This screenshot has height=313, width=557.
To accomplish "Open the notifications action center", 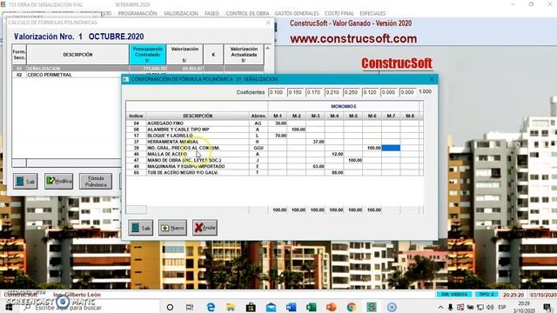I will pos(547,307).
